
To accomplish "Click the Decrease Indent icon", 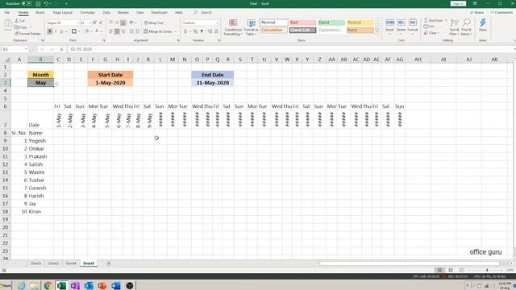I will tap(131, 31).
